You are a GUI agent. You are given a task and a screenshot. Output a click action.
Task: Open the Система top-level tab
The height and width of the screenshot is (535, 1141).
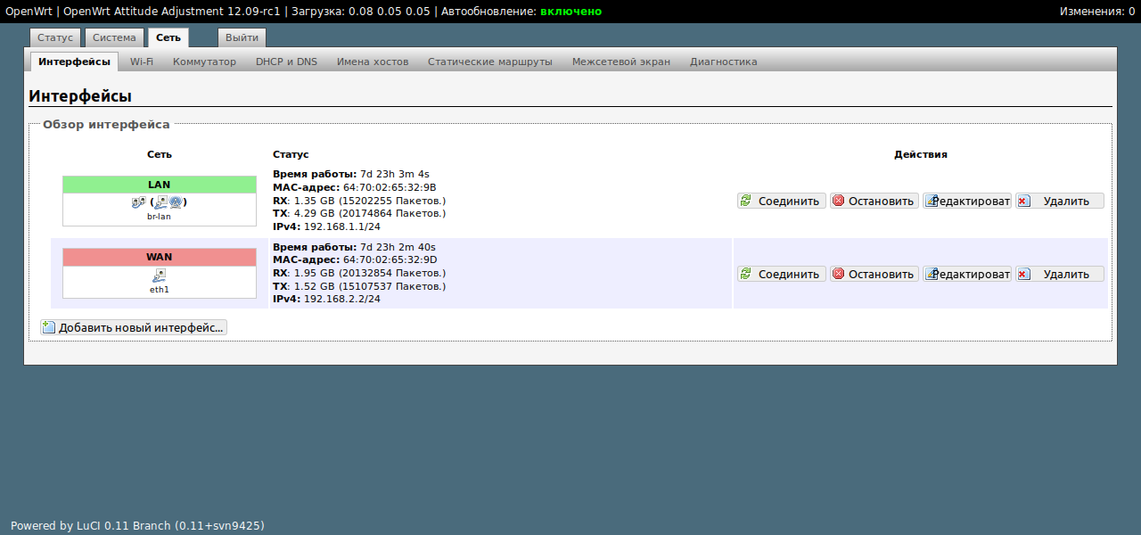pos(114,37)
